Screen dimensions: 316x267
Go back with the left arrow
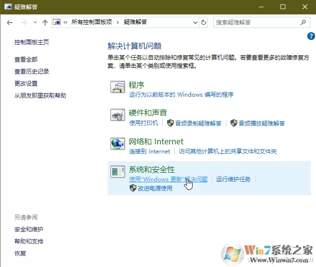10,23
